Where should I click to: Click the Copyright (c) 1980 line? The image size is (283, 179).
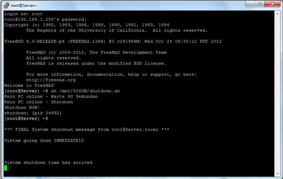pyautogui.click(x=87, y=25)
